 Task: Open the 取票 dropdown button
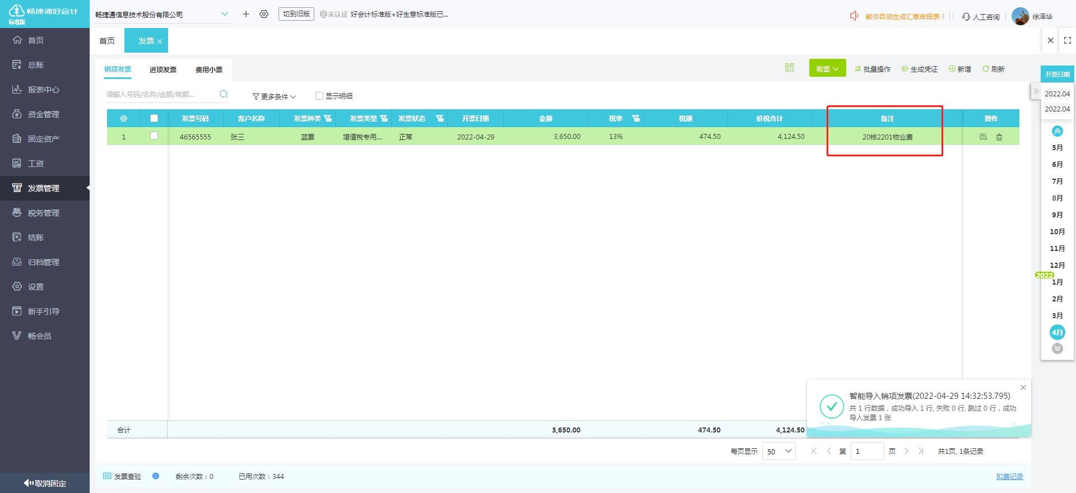click(x=827, y=69)
